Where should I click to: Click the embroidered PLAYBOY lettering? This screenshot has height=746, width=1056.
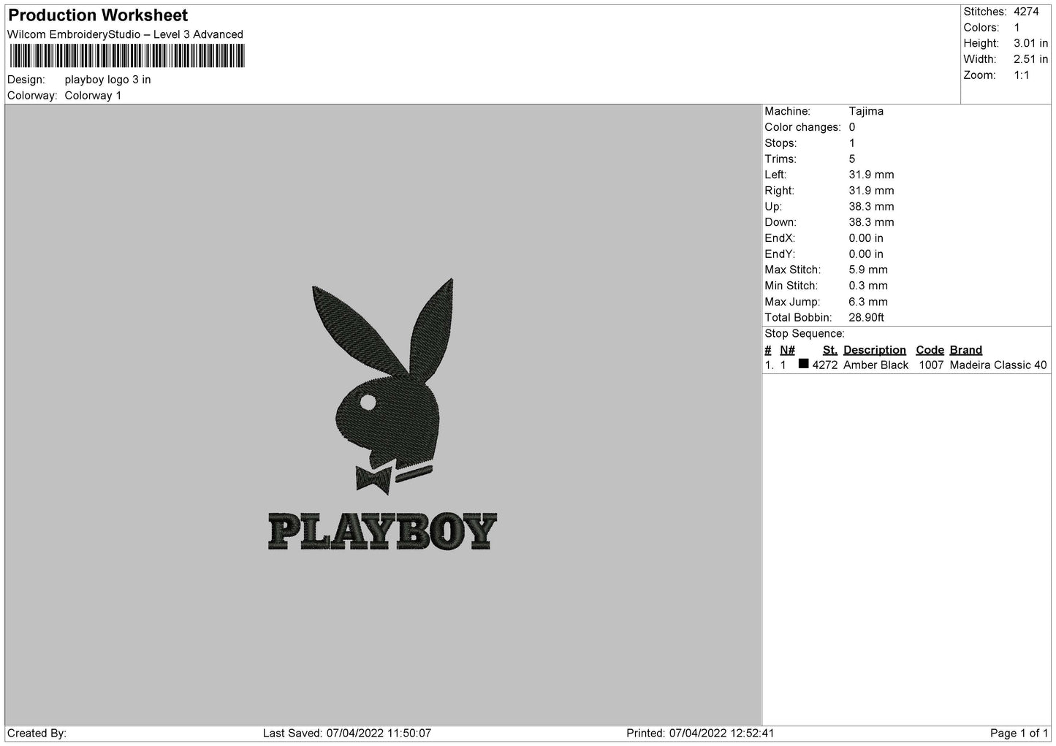pos(383,532)
